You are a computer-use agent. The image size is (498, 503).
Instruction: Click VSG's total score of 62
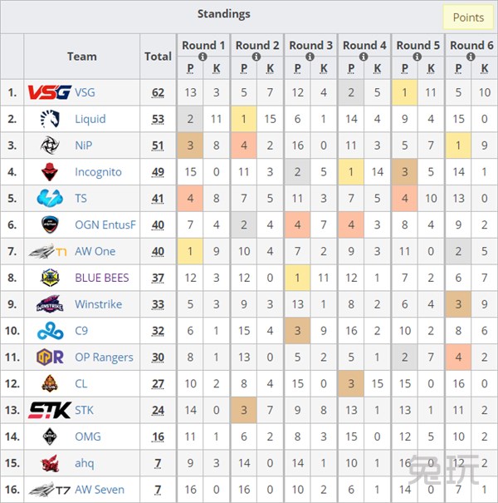[158, 92]
